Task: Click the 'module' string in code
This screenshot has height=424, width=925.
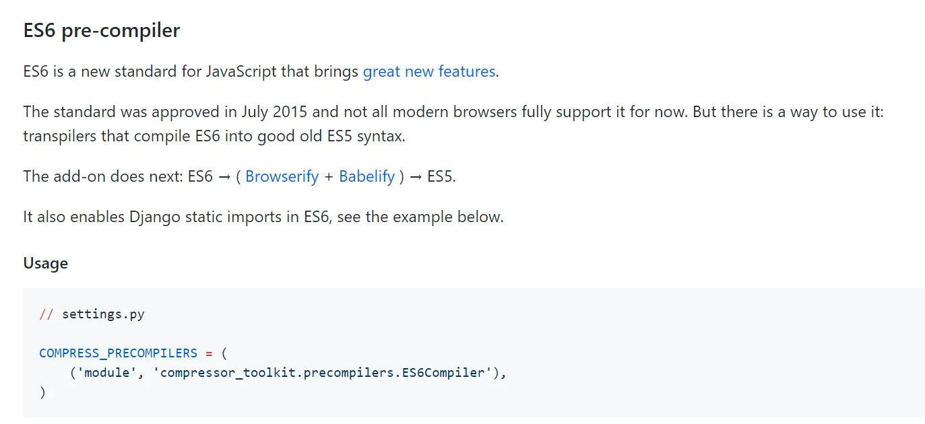Action: pos(110,373)
